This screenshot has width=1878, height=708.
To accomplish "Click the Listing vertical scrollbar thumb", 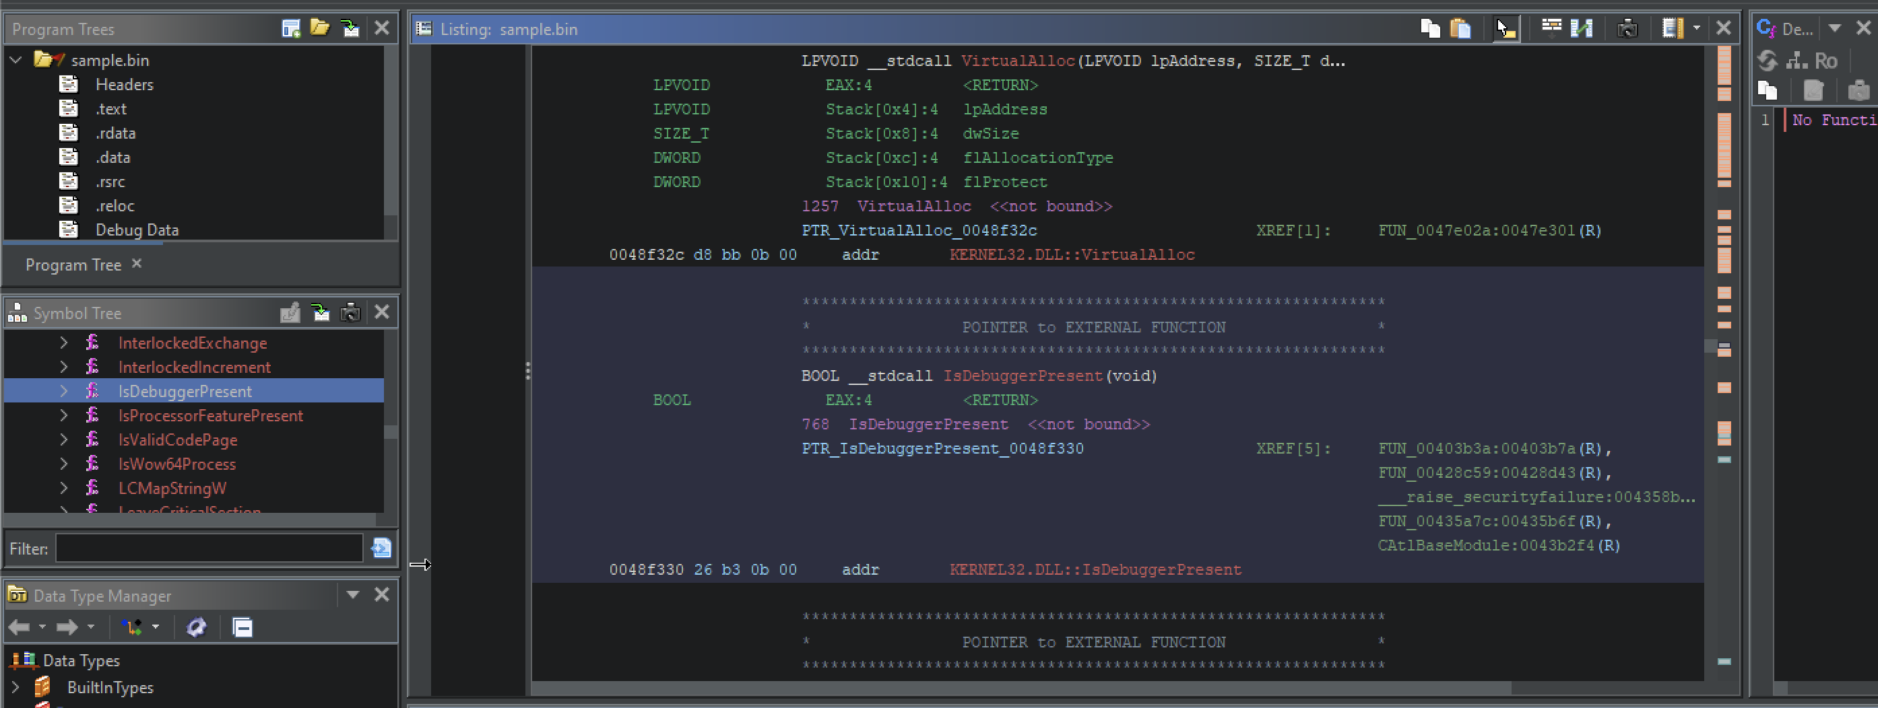I will click(x=1710, y=345).
